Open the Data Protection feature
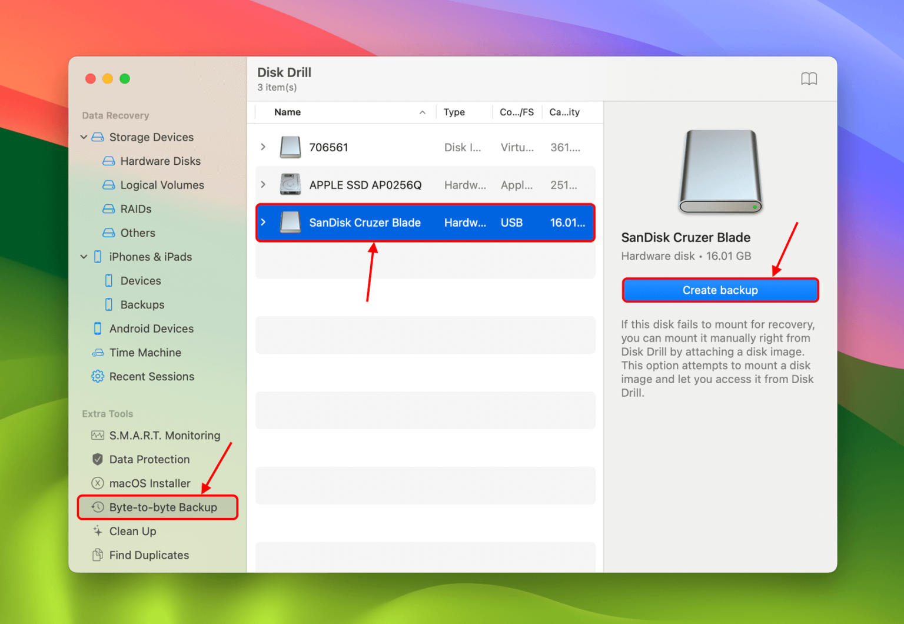Image resolution: width=904 pixels, height=624 pixels. pyautogui.click(x=149, y=459)
